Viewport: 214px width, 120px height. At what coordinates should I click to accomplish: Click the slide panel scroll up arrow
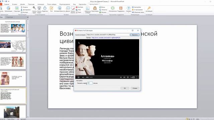(x=28, y=20)
